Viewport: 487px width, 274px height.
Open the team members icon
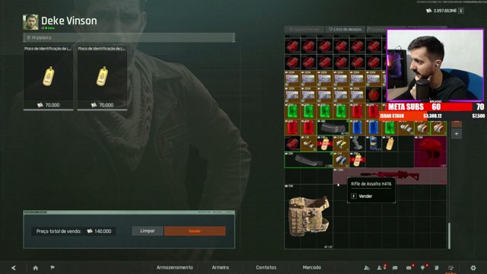tap(367, 268)
